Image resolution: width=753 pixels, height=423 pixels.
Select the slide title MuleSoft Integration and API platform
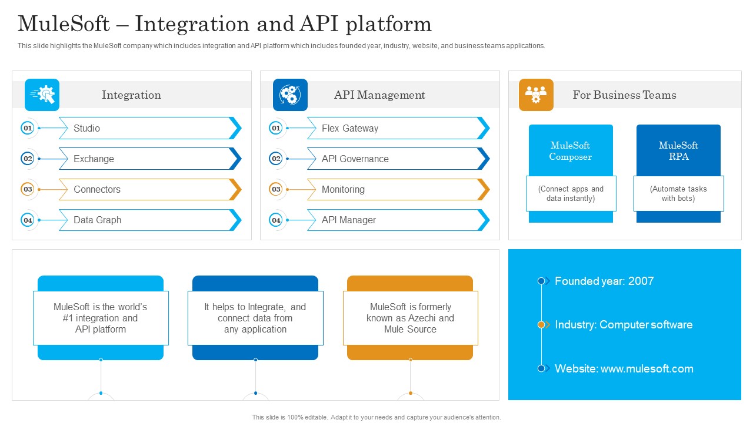click(225, 23)
